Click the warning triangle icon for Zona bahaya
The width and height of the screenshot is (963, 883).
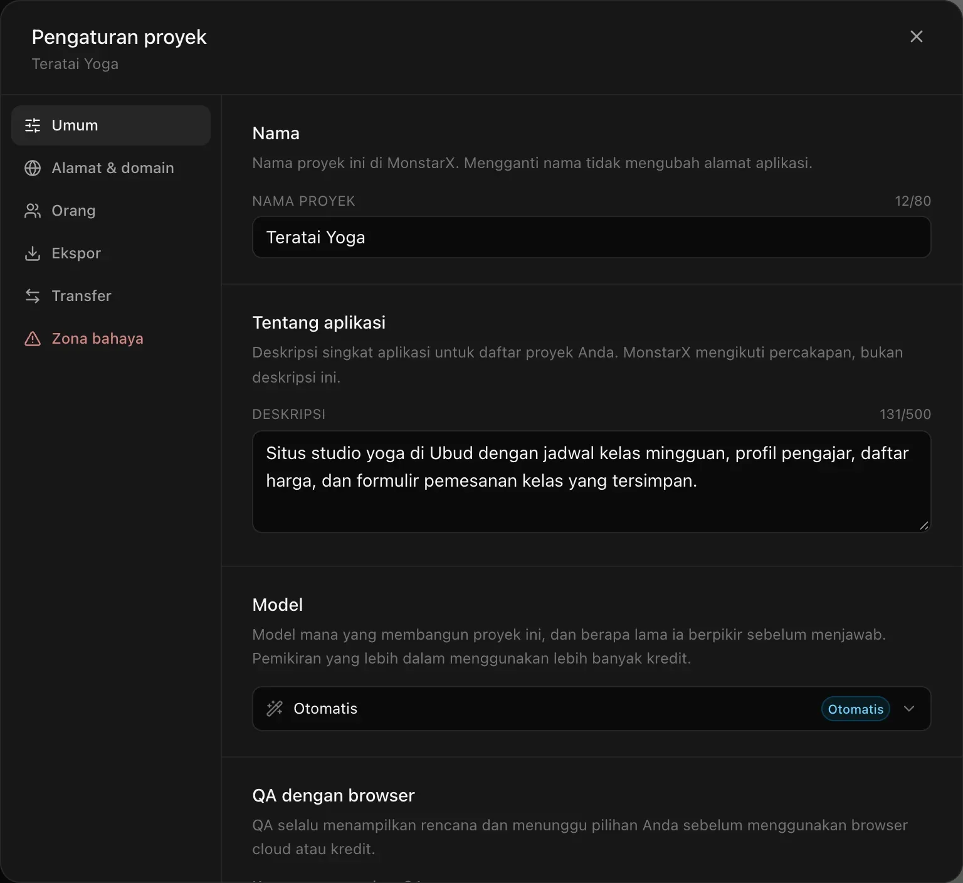[33, 339]
